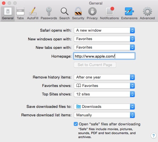Expand New tabs open with dropdown
158x142 pixels.
tap(104, 47)
